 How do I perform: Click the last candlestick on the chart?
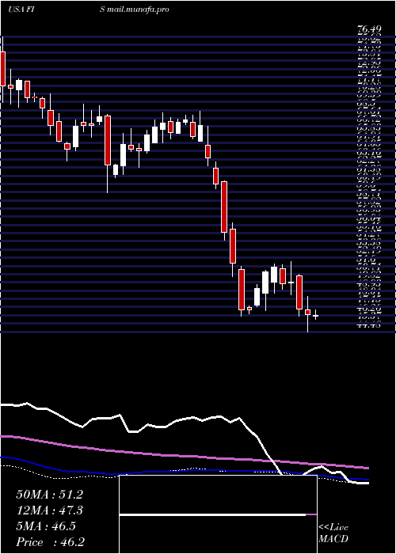point(315,315)
